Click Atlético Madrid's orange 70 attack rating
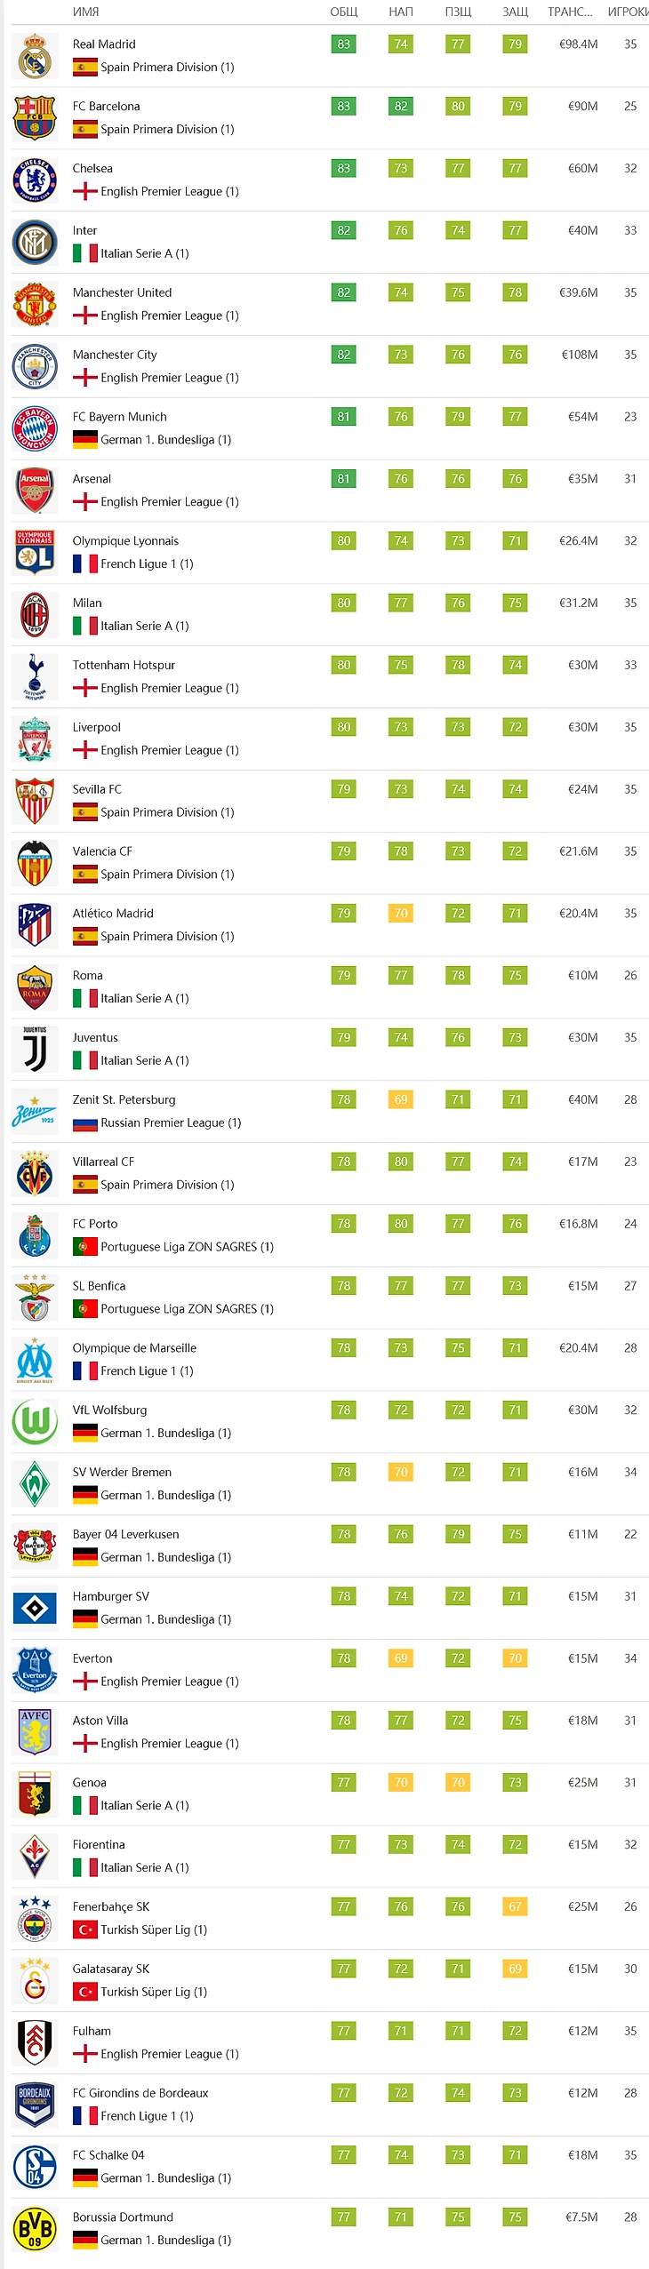 pos(401,914)
